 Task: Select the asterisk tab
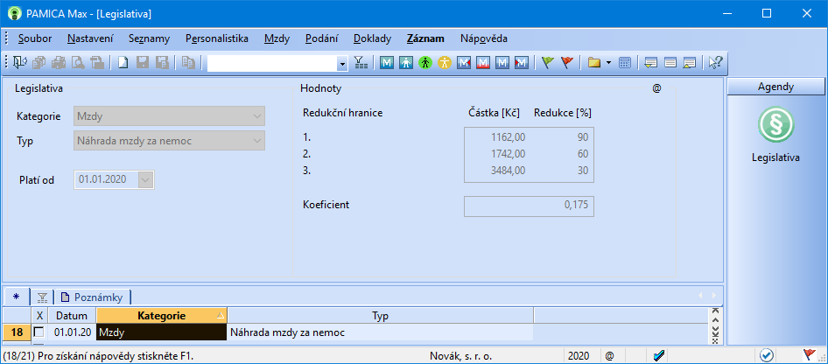[x=15, y=297]
